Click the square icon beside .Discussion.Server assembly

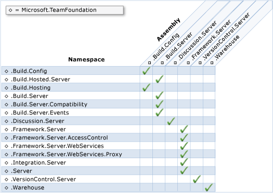pos(175,63)
